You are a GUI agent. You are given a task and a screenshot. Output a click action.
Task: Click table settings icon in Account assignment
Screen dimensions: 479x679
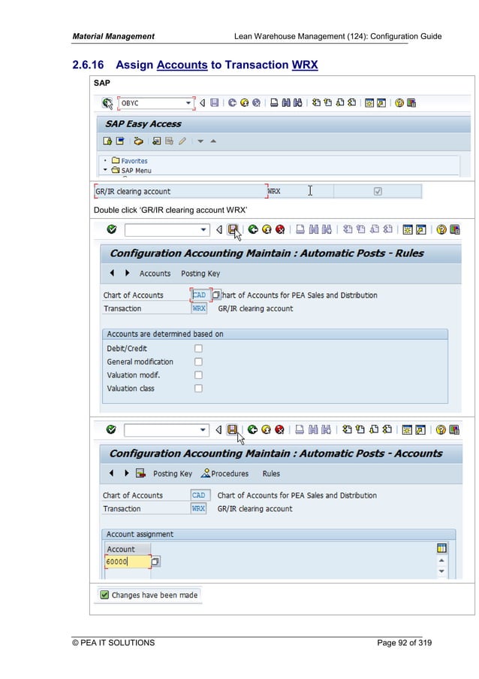tap(441, 548)
